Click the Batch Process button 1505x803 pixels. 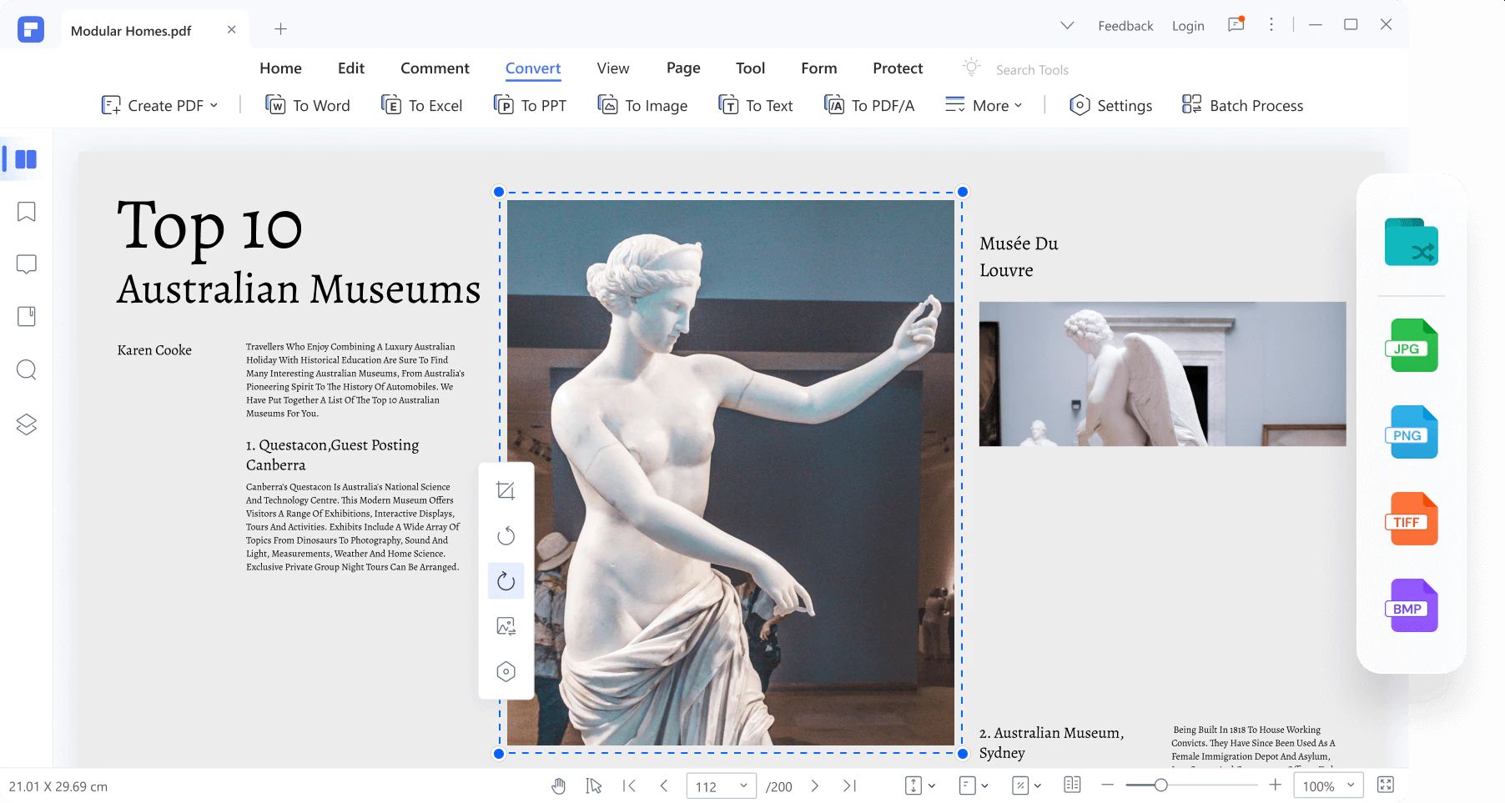pyautogui.click(x=1243, y=106)
